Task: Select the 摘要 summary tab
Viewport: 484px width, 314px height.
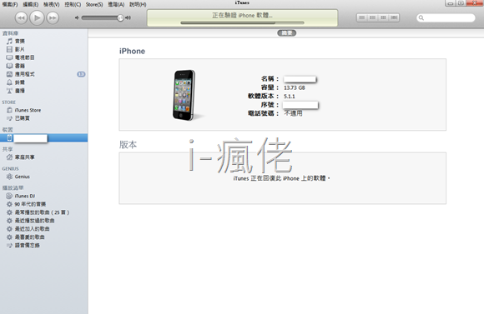Action: coord(287,33)
